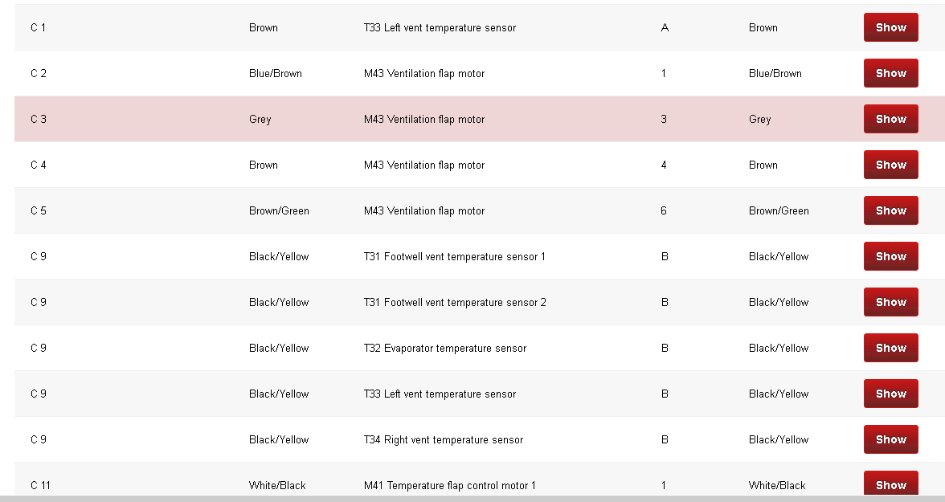
Task: Click Show for the C 11 White/Black row
Action: pos(890,484)
